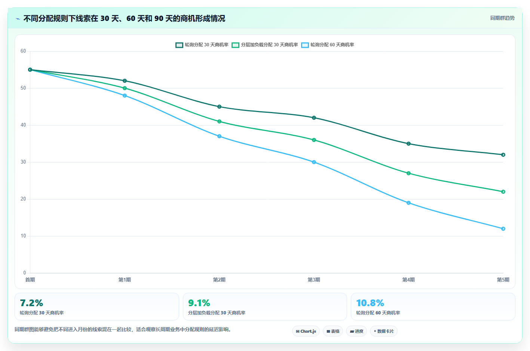Select light green point at 第1期 (50)
Viewport: 530px width, 351px height.
click(x=125, y=88)
